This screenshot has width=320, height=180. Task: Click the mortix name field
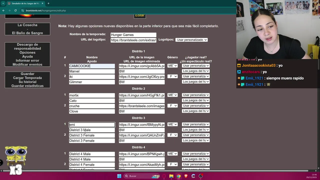[92, 95]
